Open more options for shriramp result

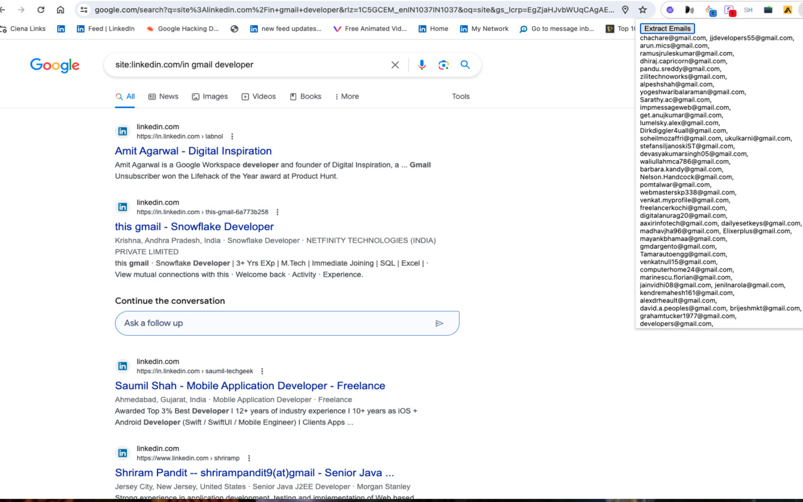pyautogui.click(x=249, y=459)
